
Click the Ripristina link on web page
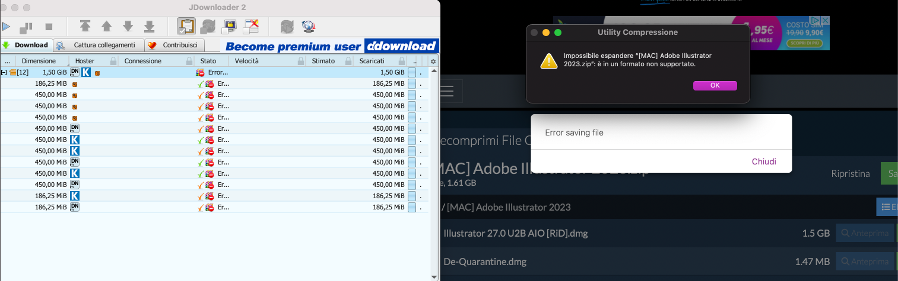coord(851,173)
